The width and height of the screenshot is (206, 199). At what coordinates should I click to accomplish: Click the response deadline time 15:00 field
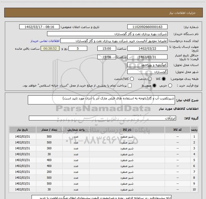107,48
